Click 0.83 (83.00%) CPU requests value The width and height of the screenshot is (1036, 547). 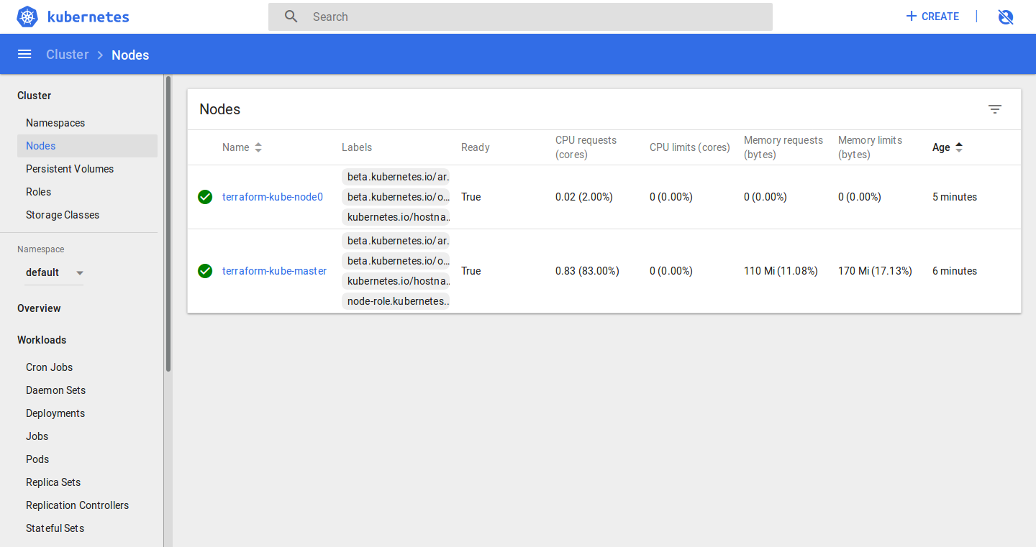tap(587, 271)
